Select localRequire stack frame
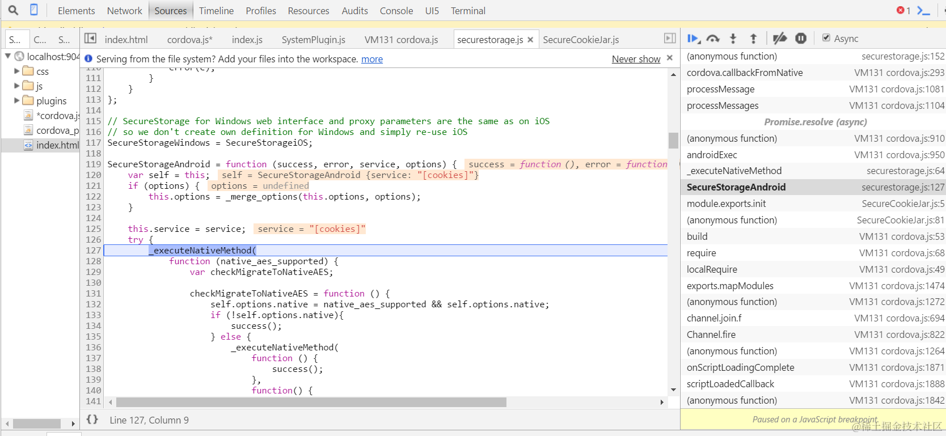This screenshot has width=946, height=436. [x=813, y=269]
